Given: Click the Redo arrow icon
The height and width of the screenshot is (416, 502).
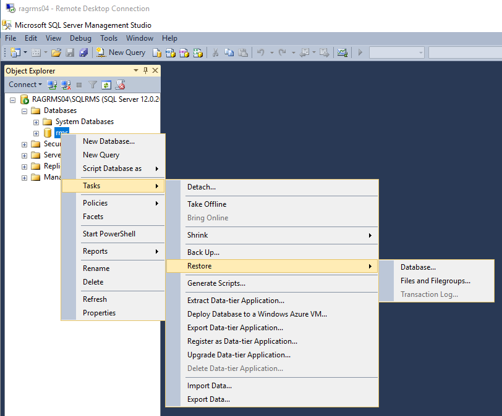Looking at the screenshot, I should [282, 52].
